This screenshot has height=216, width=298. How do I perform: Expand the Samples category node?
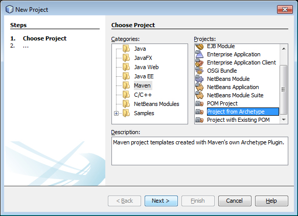point(117,113)
